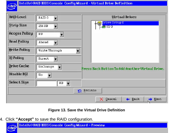This screenshot has height=133, width=169.
Task: Click the Virtual Drive Definition title bar
Action: [93, 3]
